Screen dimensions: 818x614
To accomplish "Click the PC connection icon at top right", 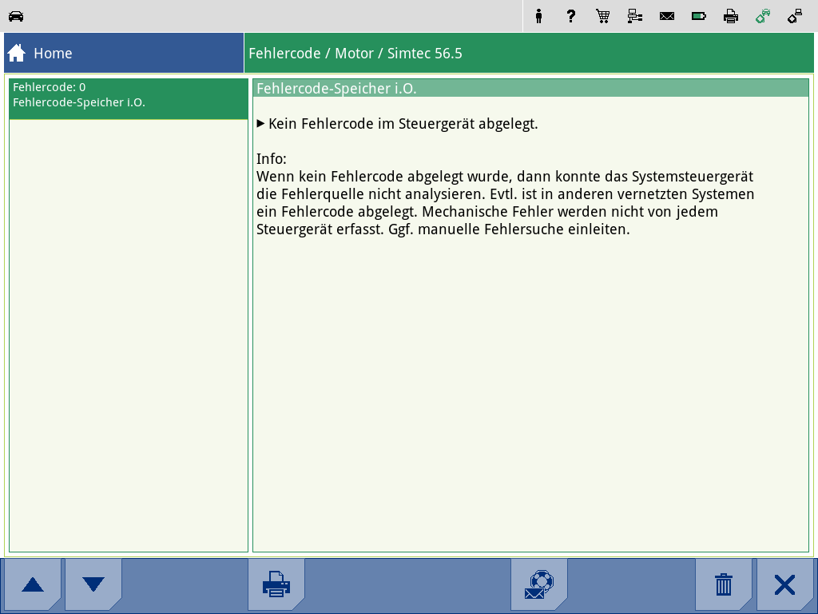I will tap(795, 16).
